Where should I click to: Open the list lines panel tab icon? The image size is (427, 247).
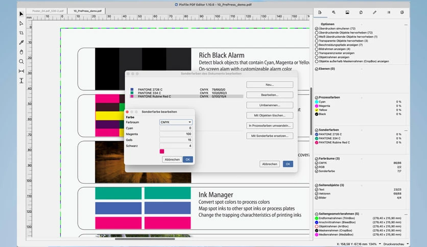pos(389,13)
